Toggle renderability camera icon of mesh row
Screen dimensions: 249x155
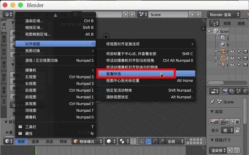tap(246, 58)
